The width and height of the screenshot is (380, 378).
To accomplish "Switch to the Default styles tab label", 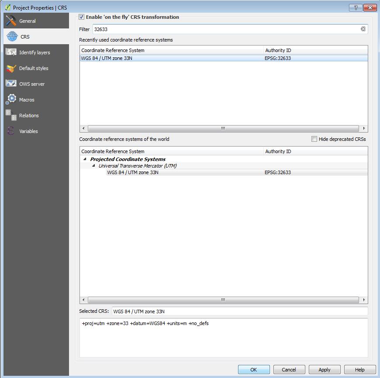I will (34, 68).
